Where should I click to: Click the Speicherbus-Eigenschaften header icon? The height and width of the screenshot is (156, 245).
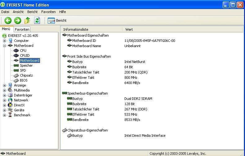(x=65, y=93)
